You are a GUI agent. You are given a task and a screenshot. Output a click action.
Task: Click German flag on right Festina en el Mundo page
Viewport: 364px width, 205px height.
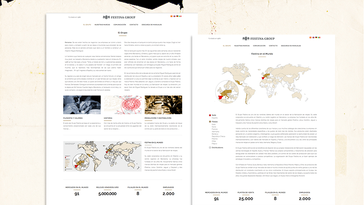point(316,37)
